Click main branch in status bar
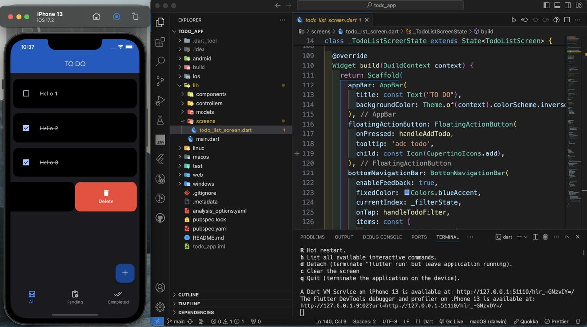 (x=176, y=321)
